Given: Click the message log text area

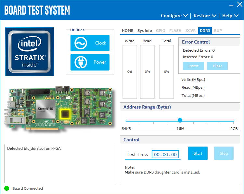Looking at the screenshot, I should [x=60, y=163].
